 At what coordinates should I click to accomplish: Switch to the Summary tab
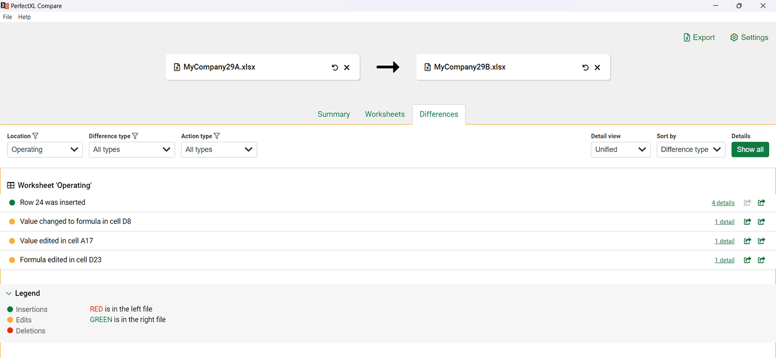[x=333, y=115]
